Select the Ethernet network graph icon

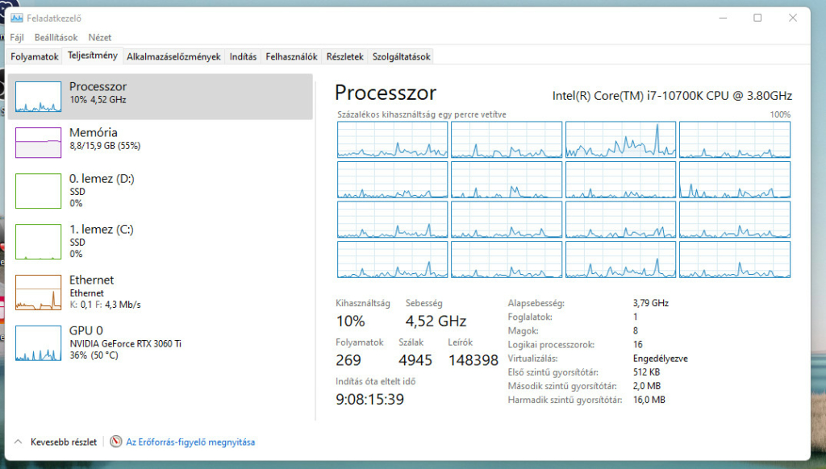coord(38,292)
